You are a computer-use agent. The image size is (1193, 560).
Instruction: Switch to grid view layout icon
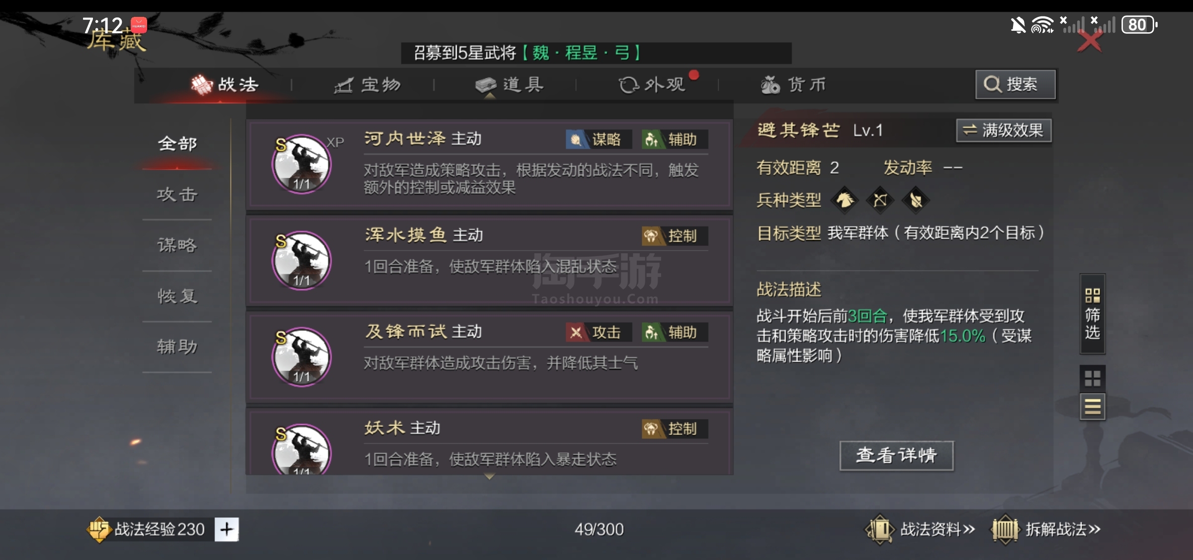[x=1092, y=378]
